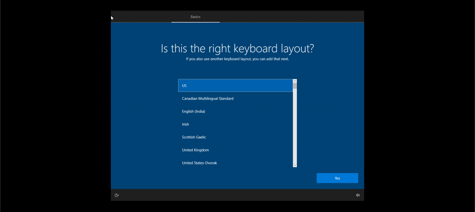Switch to the Basics tab
The width and height of the screenshot is (475, 212).
pyautogui.click(x=195, y=17)
